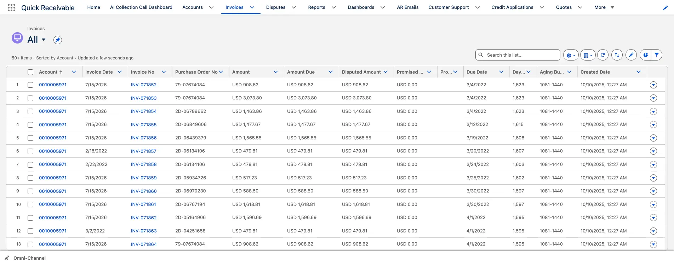Open row actions for INV-071860
The image size is (674, 265).
point(653,191)
